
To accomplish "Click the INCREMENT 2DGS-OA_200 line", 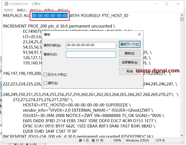I will click(x=78, y=136).
